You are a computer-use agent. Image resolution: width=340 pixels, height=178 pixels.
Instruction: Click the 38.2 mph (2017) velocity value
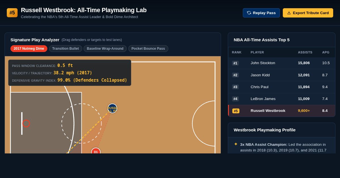[x=73, y=73]
